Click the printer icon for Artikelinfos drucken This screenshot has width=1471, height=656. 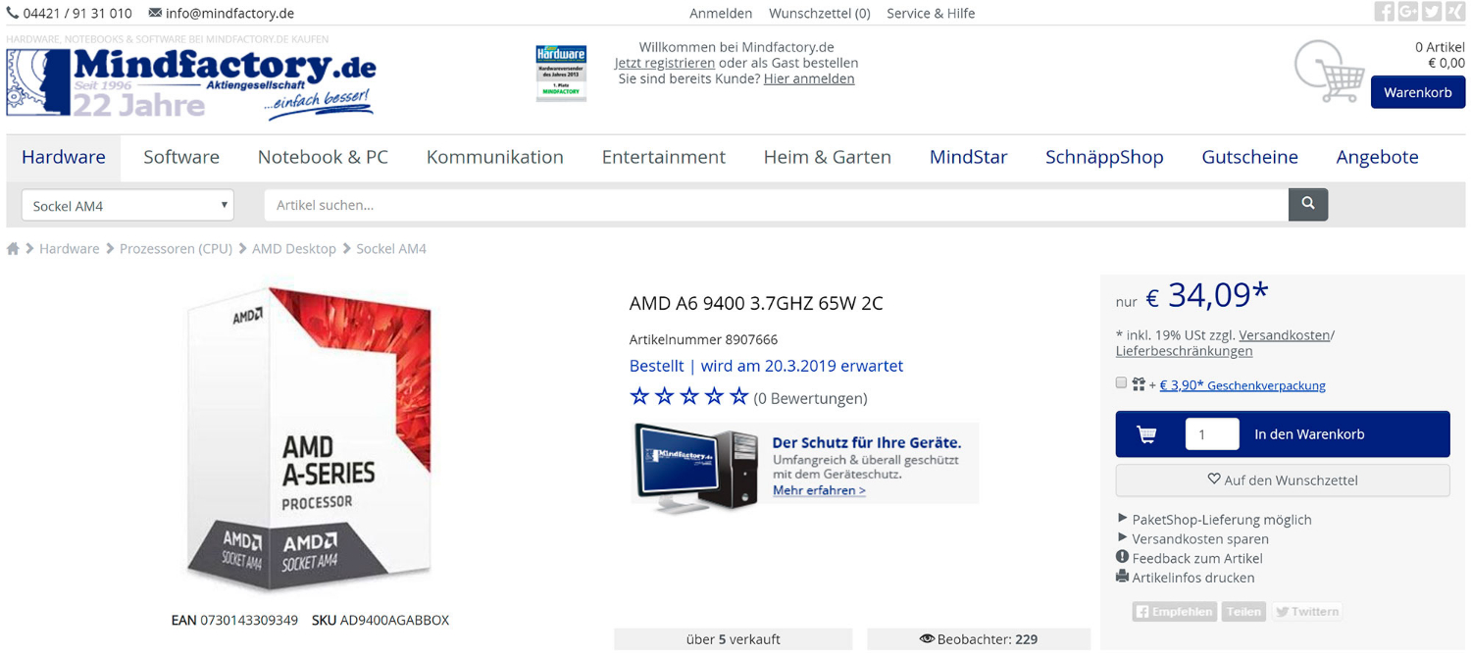(1122, 577)
